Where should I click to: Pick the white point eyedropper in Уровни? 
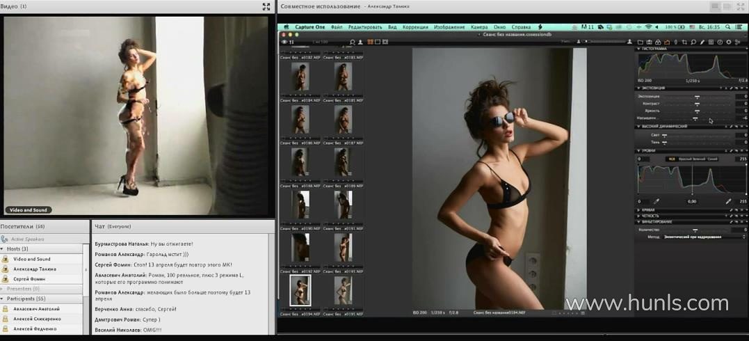pos(728,201)
